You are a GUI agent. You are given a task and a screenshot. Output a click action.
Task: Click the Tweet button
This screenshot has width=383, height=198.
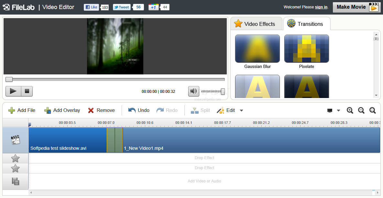pos(122,7)
